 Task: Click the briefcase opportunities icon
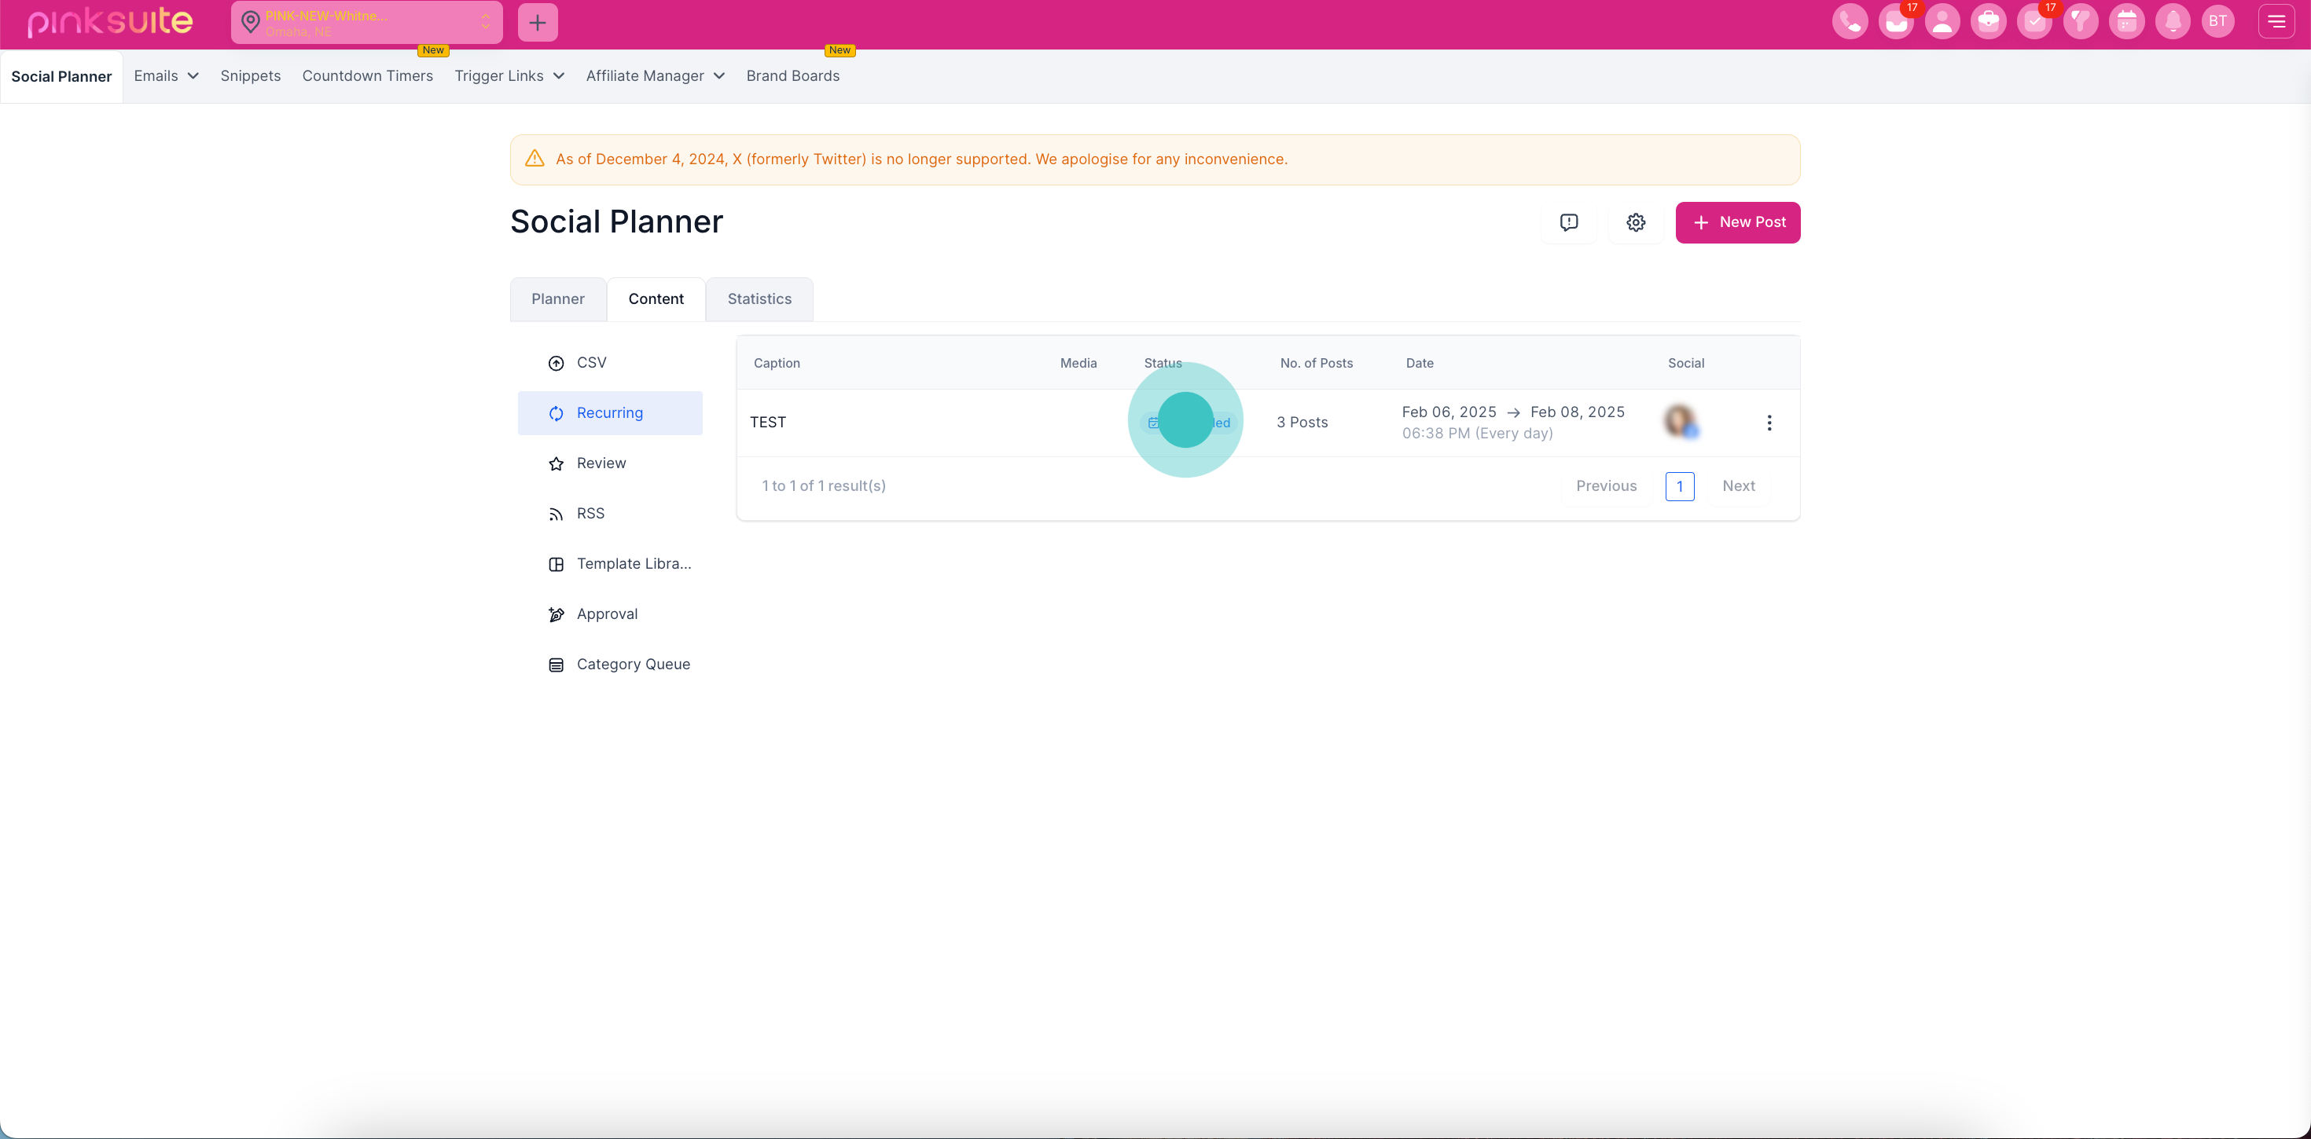[x=1988, y=21]
